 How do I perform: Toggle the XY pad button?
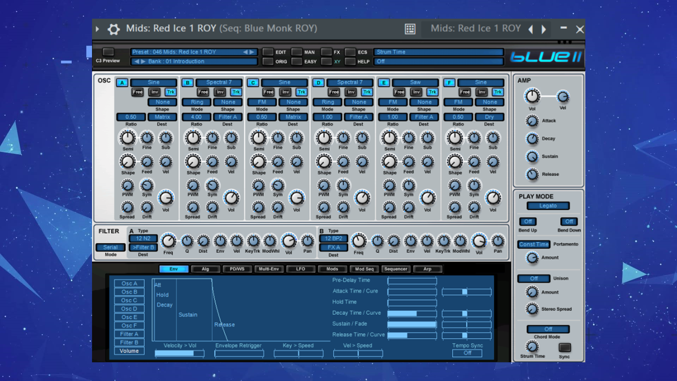click(x=327, y=61)
